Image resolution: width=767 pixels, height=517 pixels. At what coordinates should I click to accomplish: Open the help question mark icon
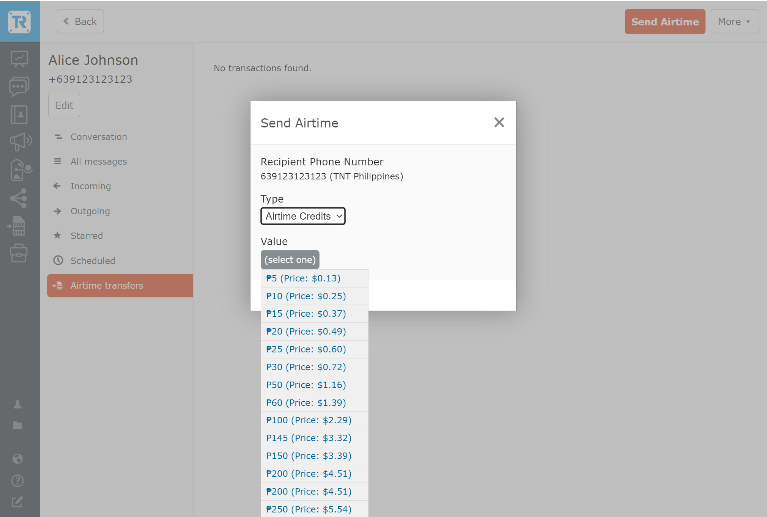[17, 481]
